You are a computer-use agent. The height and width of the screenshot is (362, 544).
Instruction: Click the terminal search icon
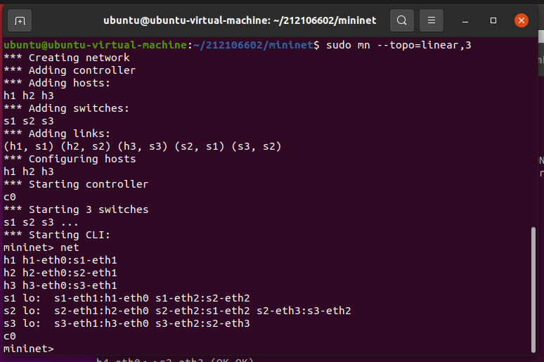401,20
